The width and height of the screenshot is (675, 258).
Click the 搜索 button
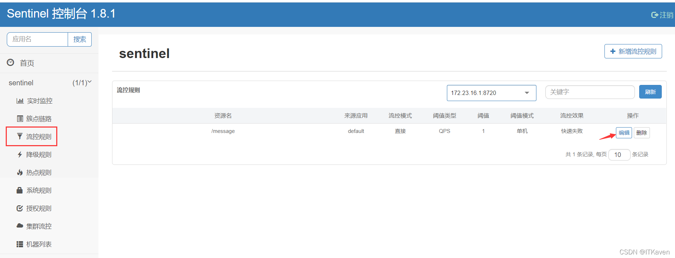(79, 39)
